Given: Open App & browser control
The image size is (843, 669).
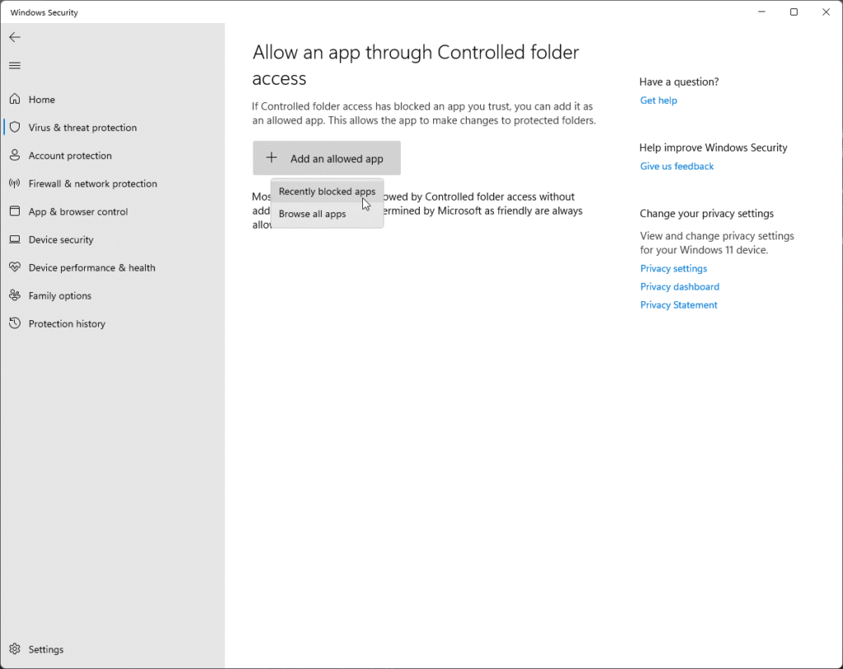Looking at the screenshot, I should tap(78, 211).
